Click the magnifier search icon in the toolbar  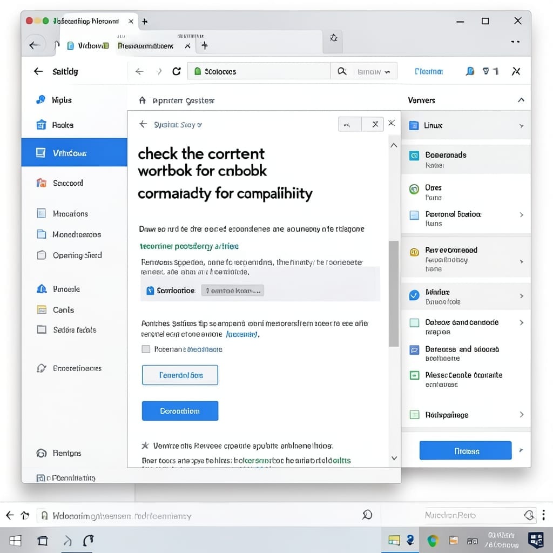(342, 71)
